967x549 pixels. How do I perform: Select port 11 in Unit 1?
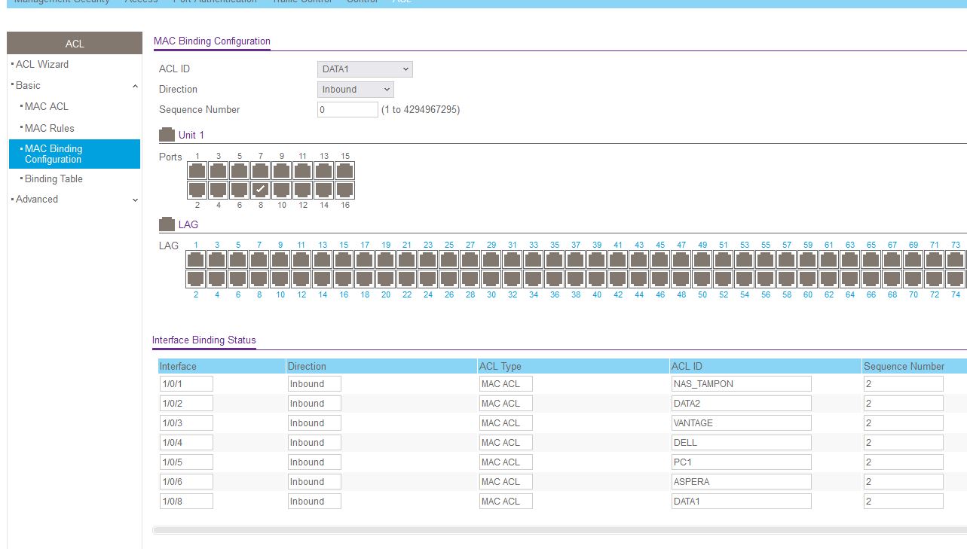coord(303,171)
